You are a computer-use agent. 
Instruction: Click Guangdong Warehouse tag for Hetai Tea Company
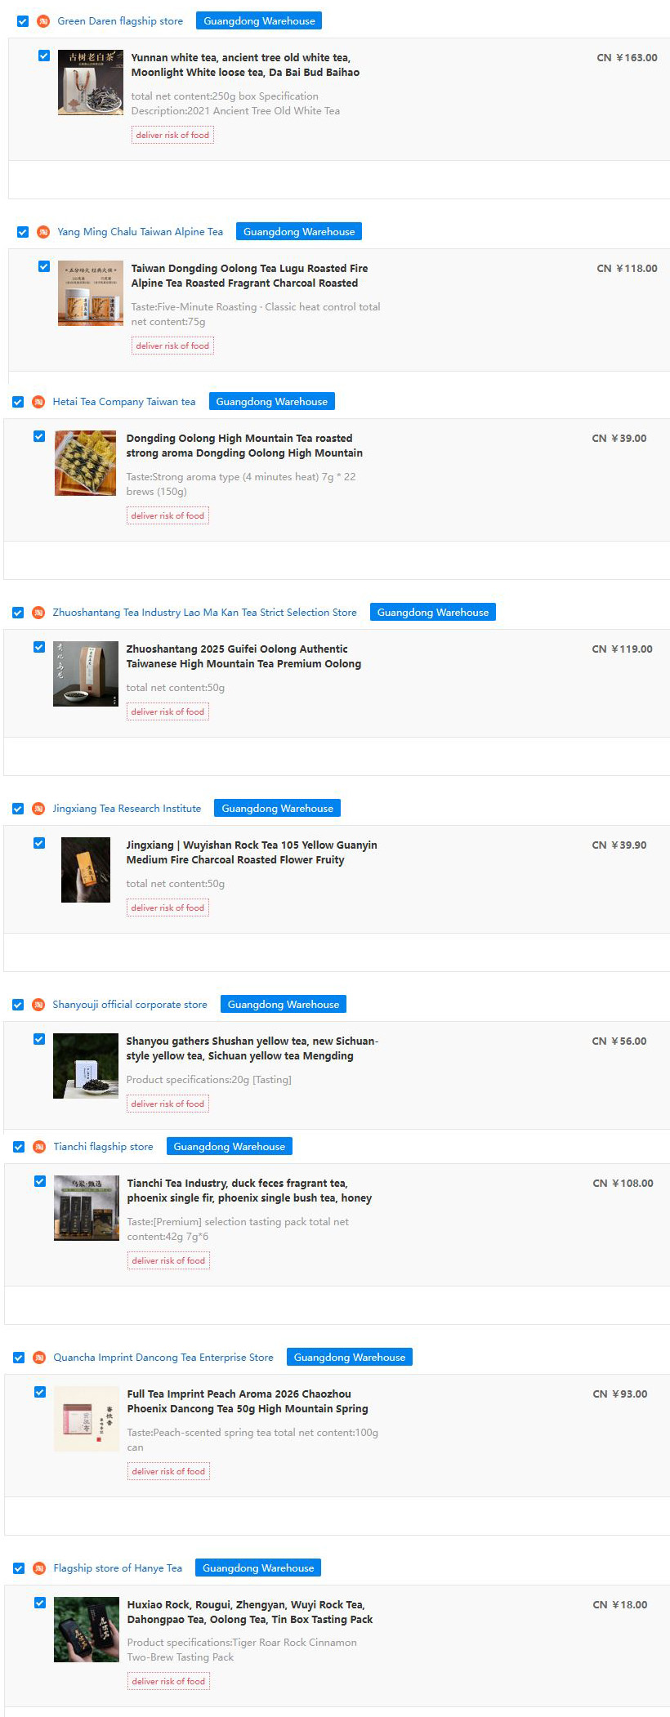[272, 402]
